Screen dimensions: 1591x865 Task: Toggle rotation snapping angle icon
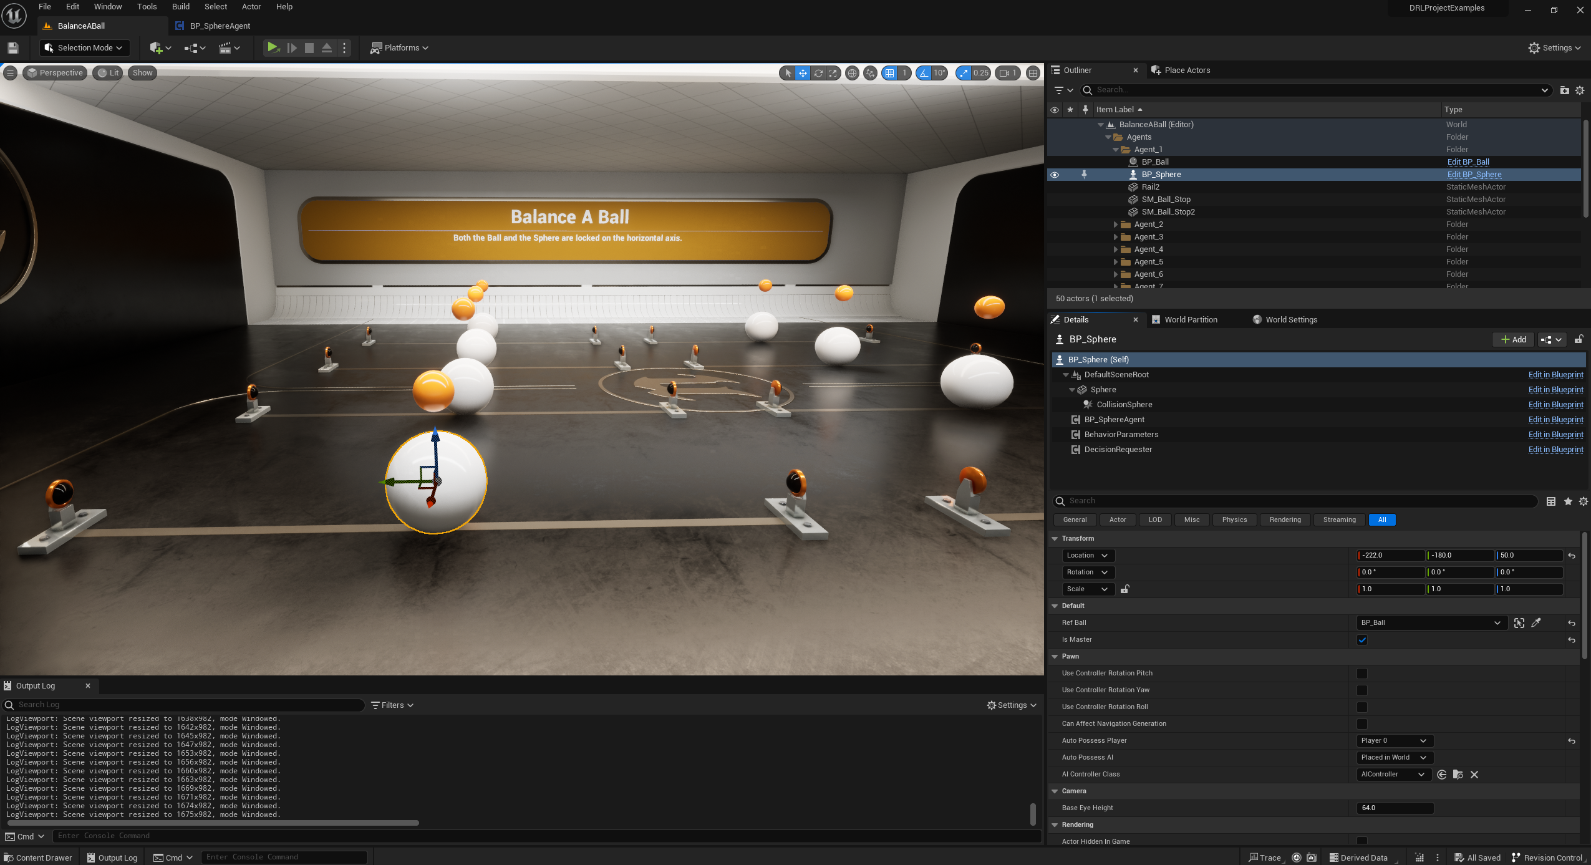[x=924, y=73]
